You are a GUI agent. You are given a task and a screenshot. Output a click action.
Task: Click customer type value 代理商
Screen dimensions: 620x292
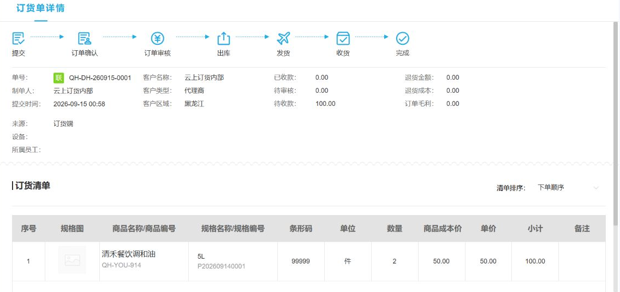[x=194, y=91]
